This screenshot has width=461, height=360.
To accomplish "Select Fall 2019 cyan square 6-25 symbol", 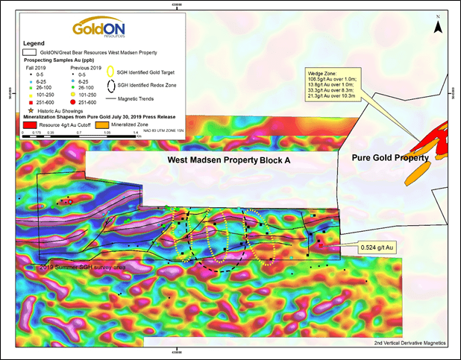I will (31, 82).
